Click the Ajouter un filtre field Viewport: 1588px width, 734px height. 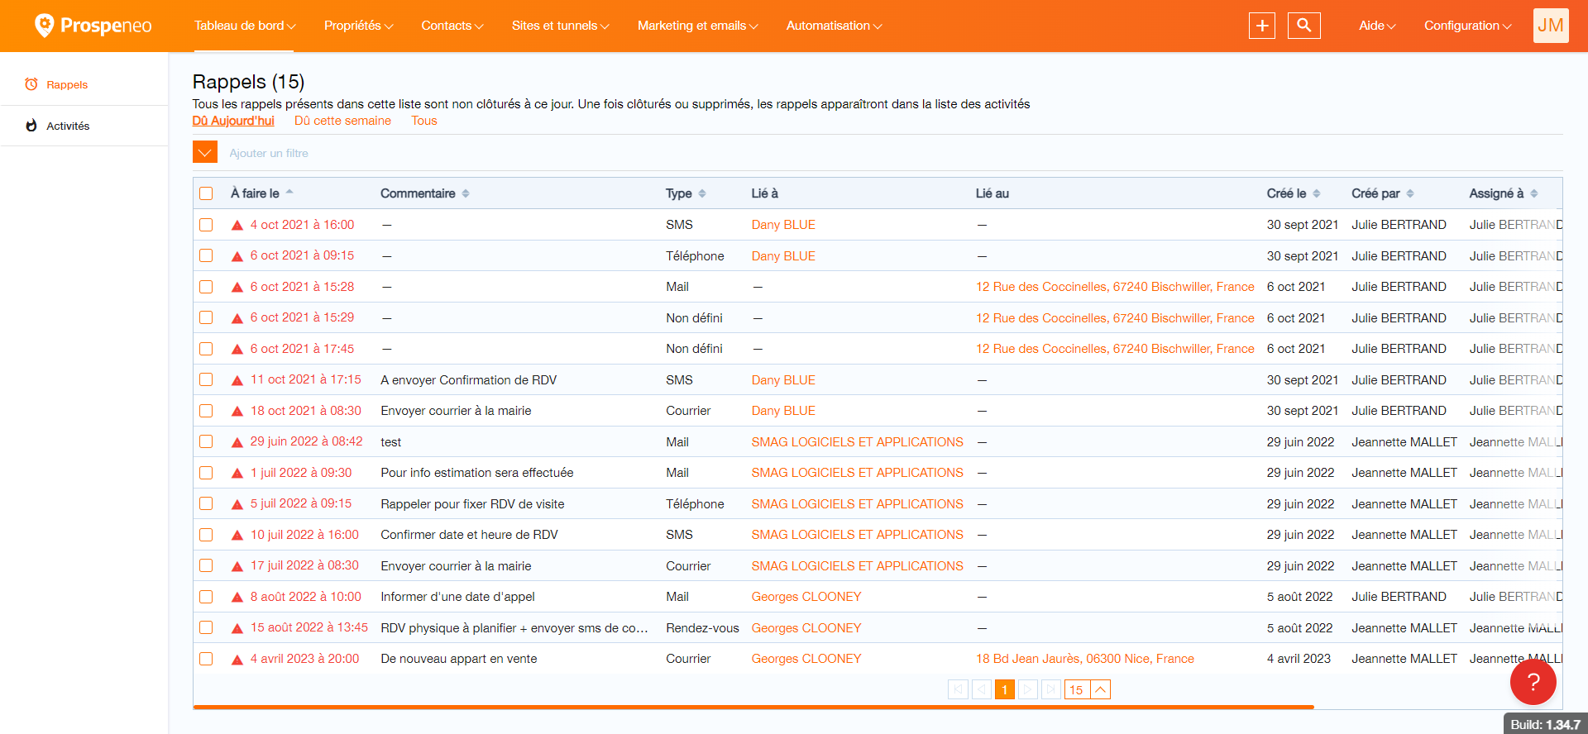[269, 153]
